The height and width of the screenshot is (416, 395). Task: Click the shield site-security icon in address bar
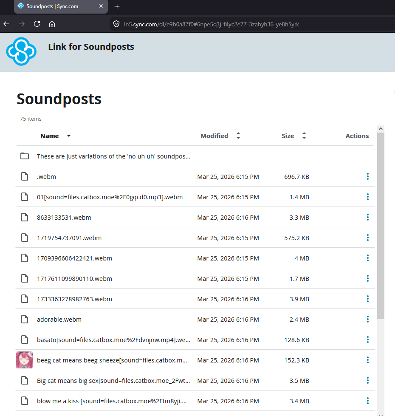116,24
